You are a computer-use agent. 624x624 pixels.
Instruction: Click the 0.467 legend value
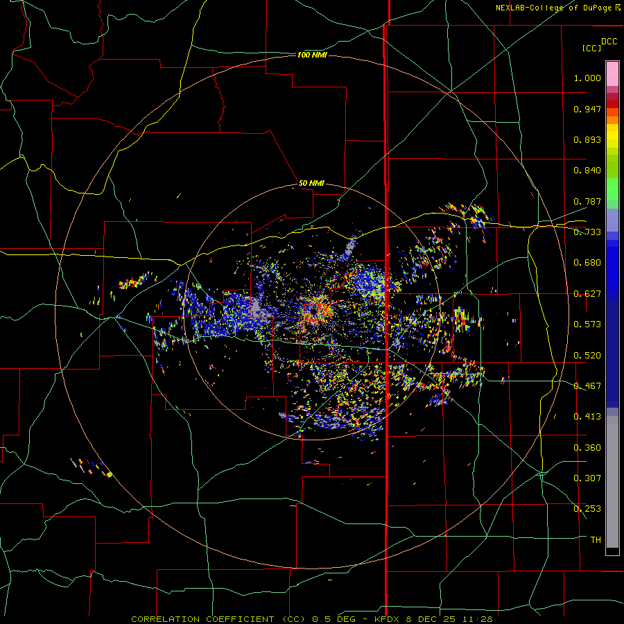587,385
